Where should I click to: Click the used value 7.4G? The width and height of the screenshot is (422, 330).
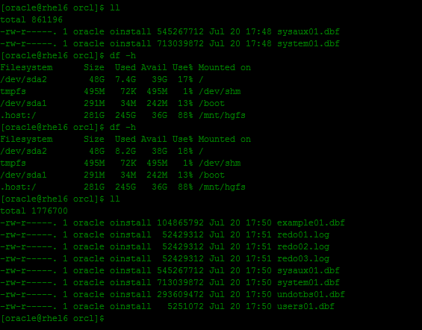125,80
